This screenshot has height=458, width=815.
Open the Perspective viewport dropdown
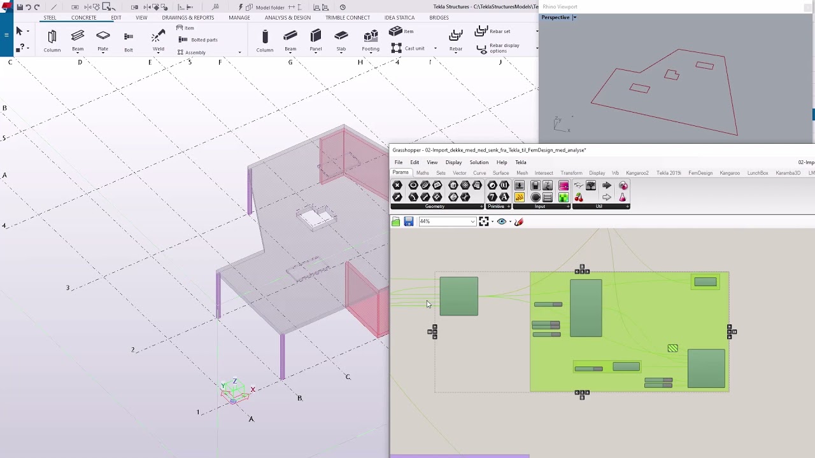click(x=574, y=17)
